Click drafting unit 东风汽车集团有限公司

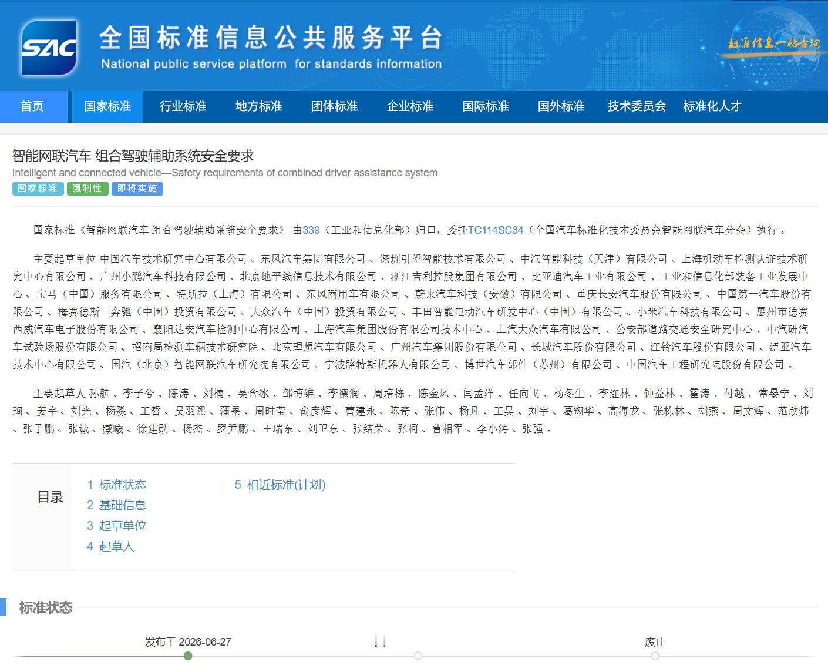(314, 259)
